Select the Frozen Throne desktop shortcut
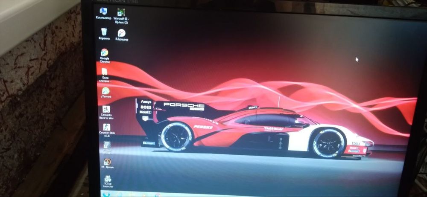This screenshot has width=427, height=197. [107, 148]
